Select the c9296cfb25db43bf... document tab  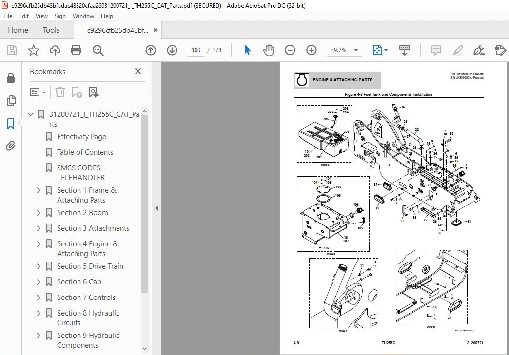pyautogui.click(x=117, y=31)
